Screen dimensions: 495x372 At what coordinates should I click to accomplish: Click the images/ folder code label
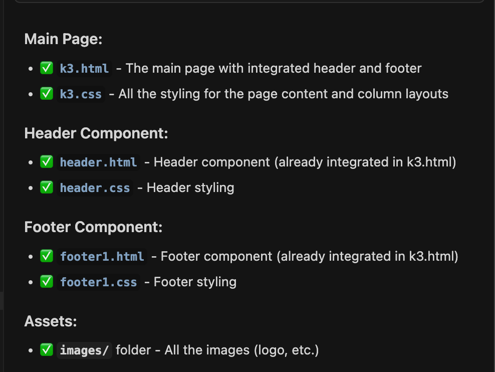click(84, 350)
